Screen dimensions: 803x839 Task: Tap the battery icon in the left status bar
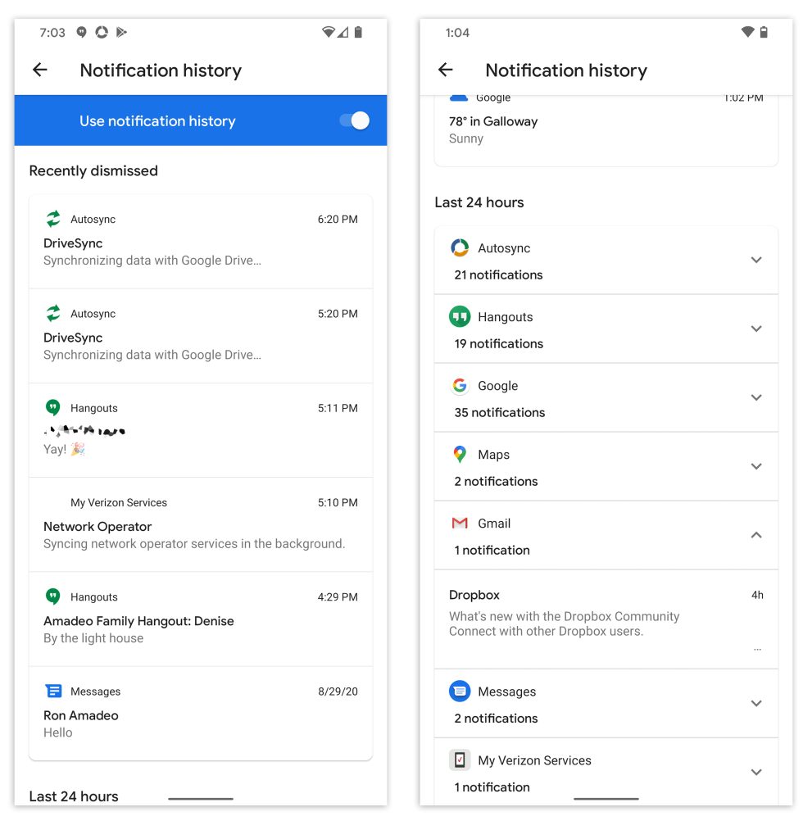(x=358, y=32)
